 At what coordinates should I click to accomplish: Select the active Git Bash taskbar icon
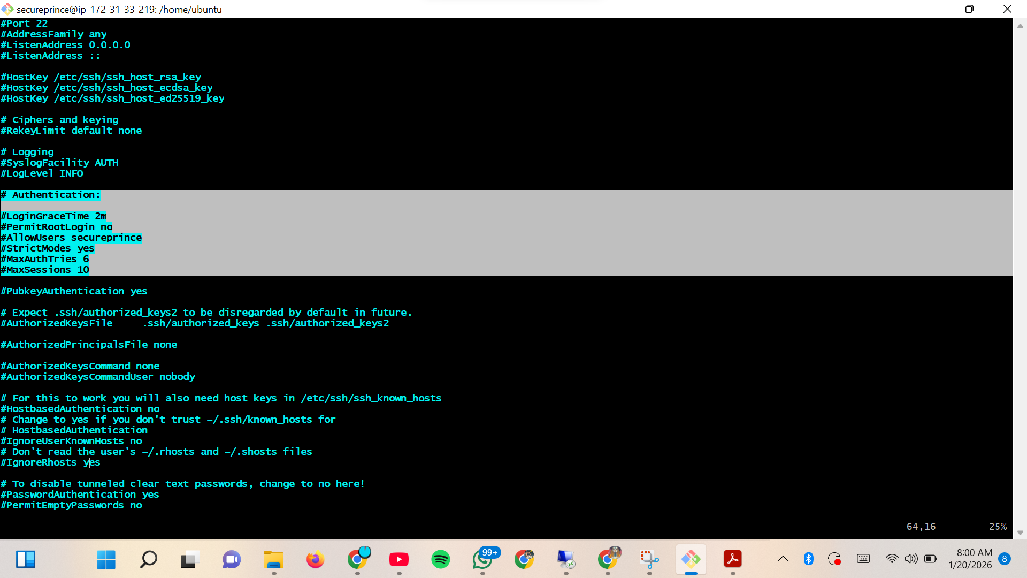pyautogui.click(x=691, y=559)
